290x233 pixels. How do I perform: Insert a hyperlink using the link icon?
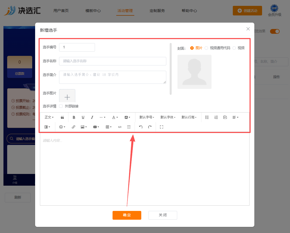[73, 127]
